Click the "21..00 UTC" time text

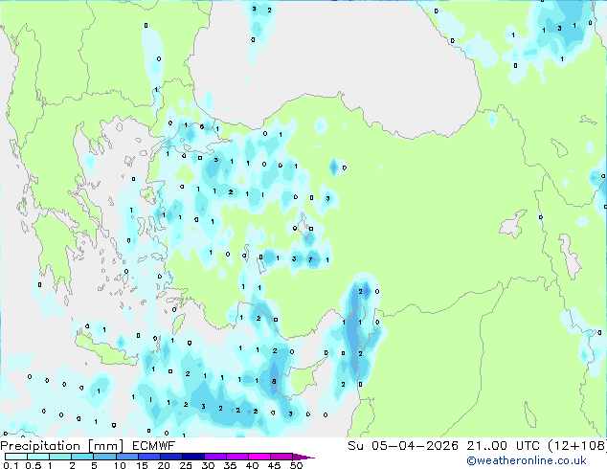click(504, 446)
